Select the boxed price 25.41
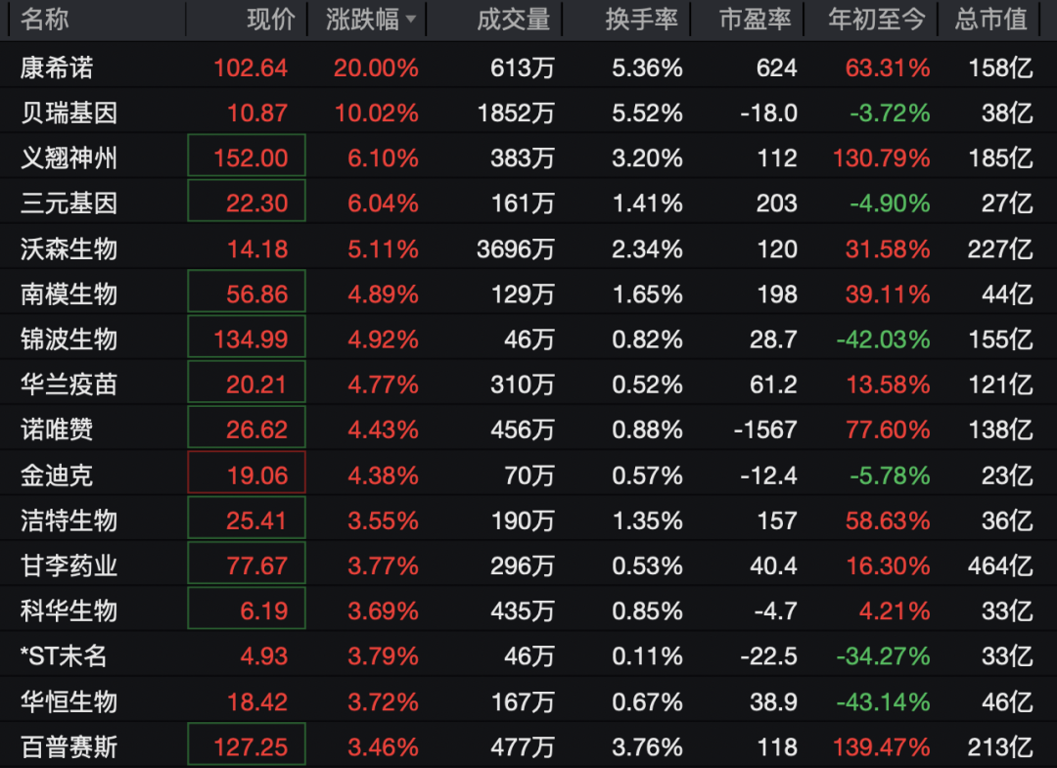This screenshot has width=1057, height=768. click(x=247, y=518)
